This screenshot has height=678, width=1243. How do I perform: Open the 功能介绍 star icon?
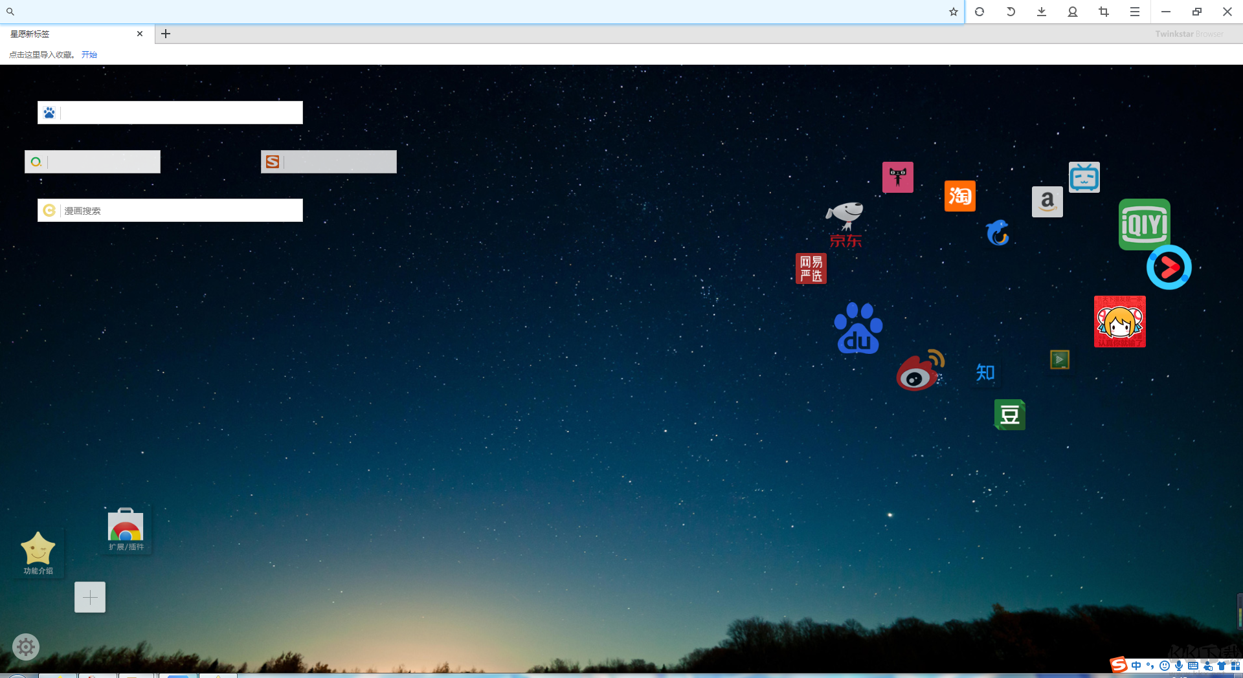pyautogui.click(x=38, y=554)
